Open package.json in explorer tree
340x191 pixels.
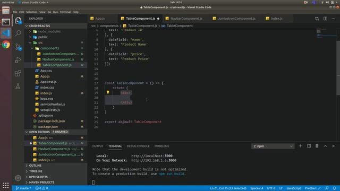point(48,127)
